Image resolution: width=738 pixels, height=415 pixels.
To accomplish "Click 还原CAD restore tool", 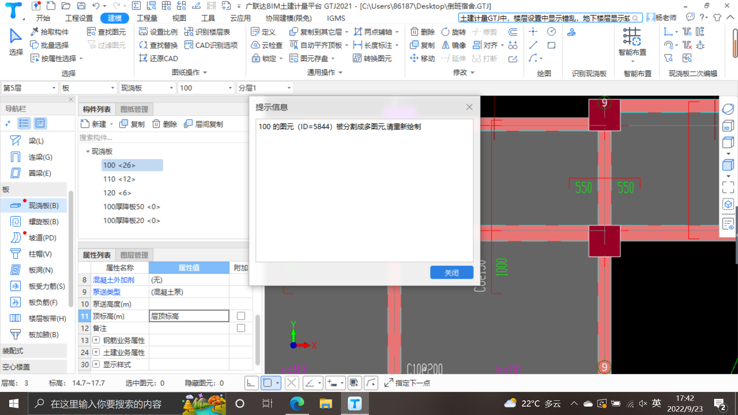I will [x=158, y=58].
